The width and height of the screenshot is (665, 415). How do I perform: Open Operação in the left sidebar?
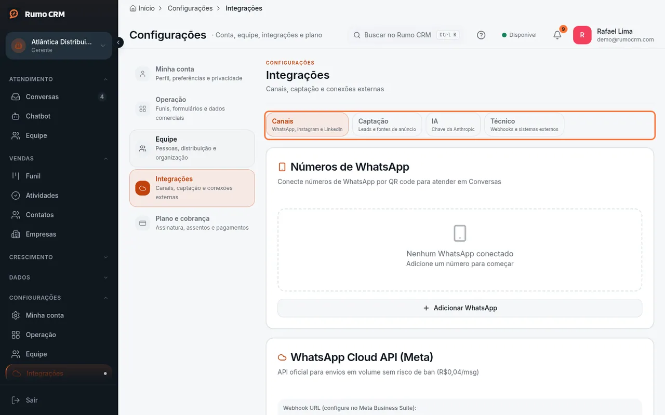coord(59,335)
